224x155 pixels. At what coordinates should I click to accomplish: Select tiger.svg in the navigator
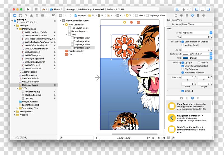[29, 98]
